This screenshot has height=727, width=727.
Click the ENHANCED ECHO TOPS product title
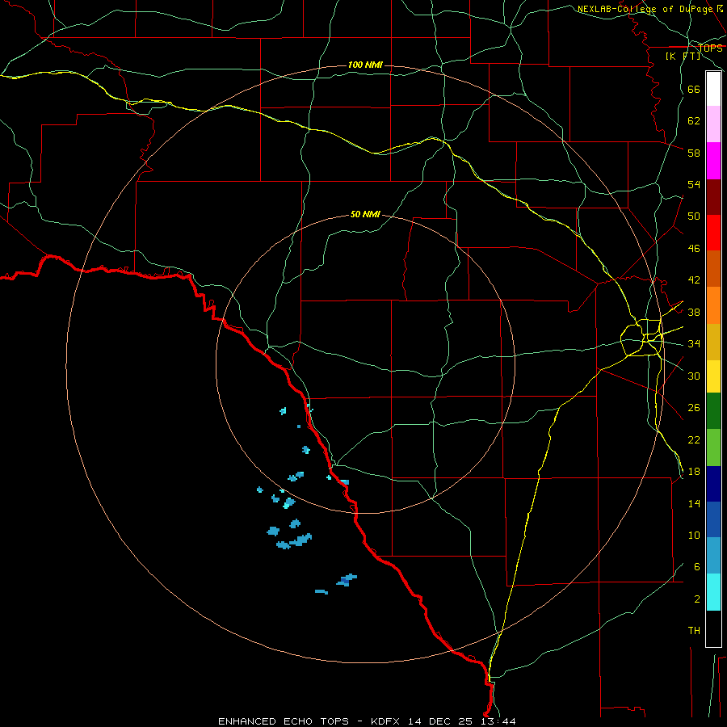[284, 721]
